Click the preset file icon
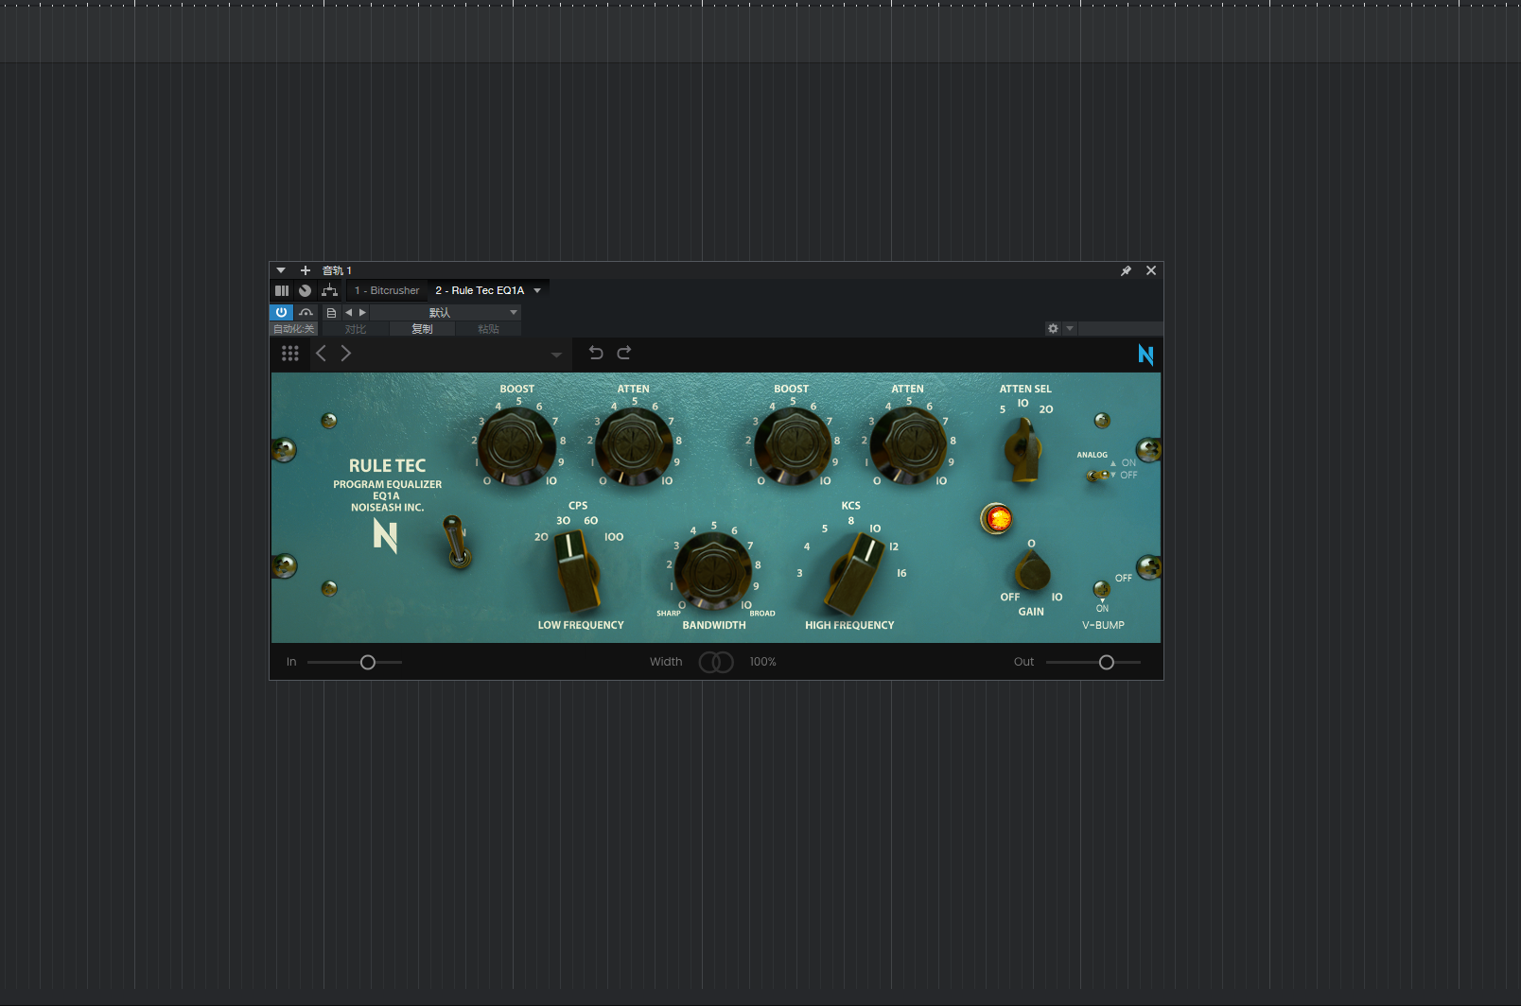1521x1006 pixels. click(331, 311)
